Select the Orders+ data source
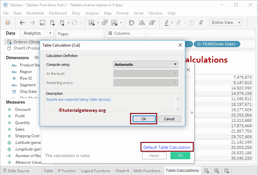Image resolution: width=258 pixels, height=175 pixels. [23, 42]
